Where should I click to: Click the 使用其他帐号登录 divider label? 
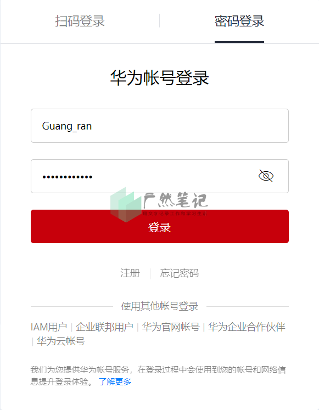160,306
